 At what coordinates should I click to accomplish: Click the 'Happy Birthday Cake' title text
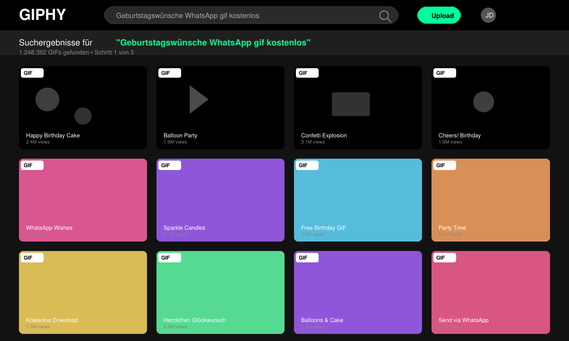click(x=53, y=135)
